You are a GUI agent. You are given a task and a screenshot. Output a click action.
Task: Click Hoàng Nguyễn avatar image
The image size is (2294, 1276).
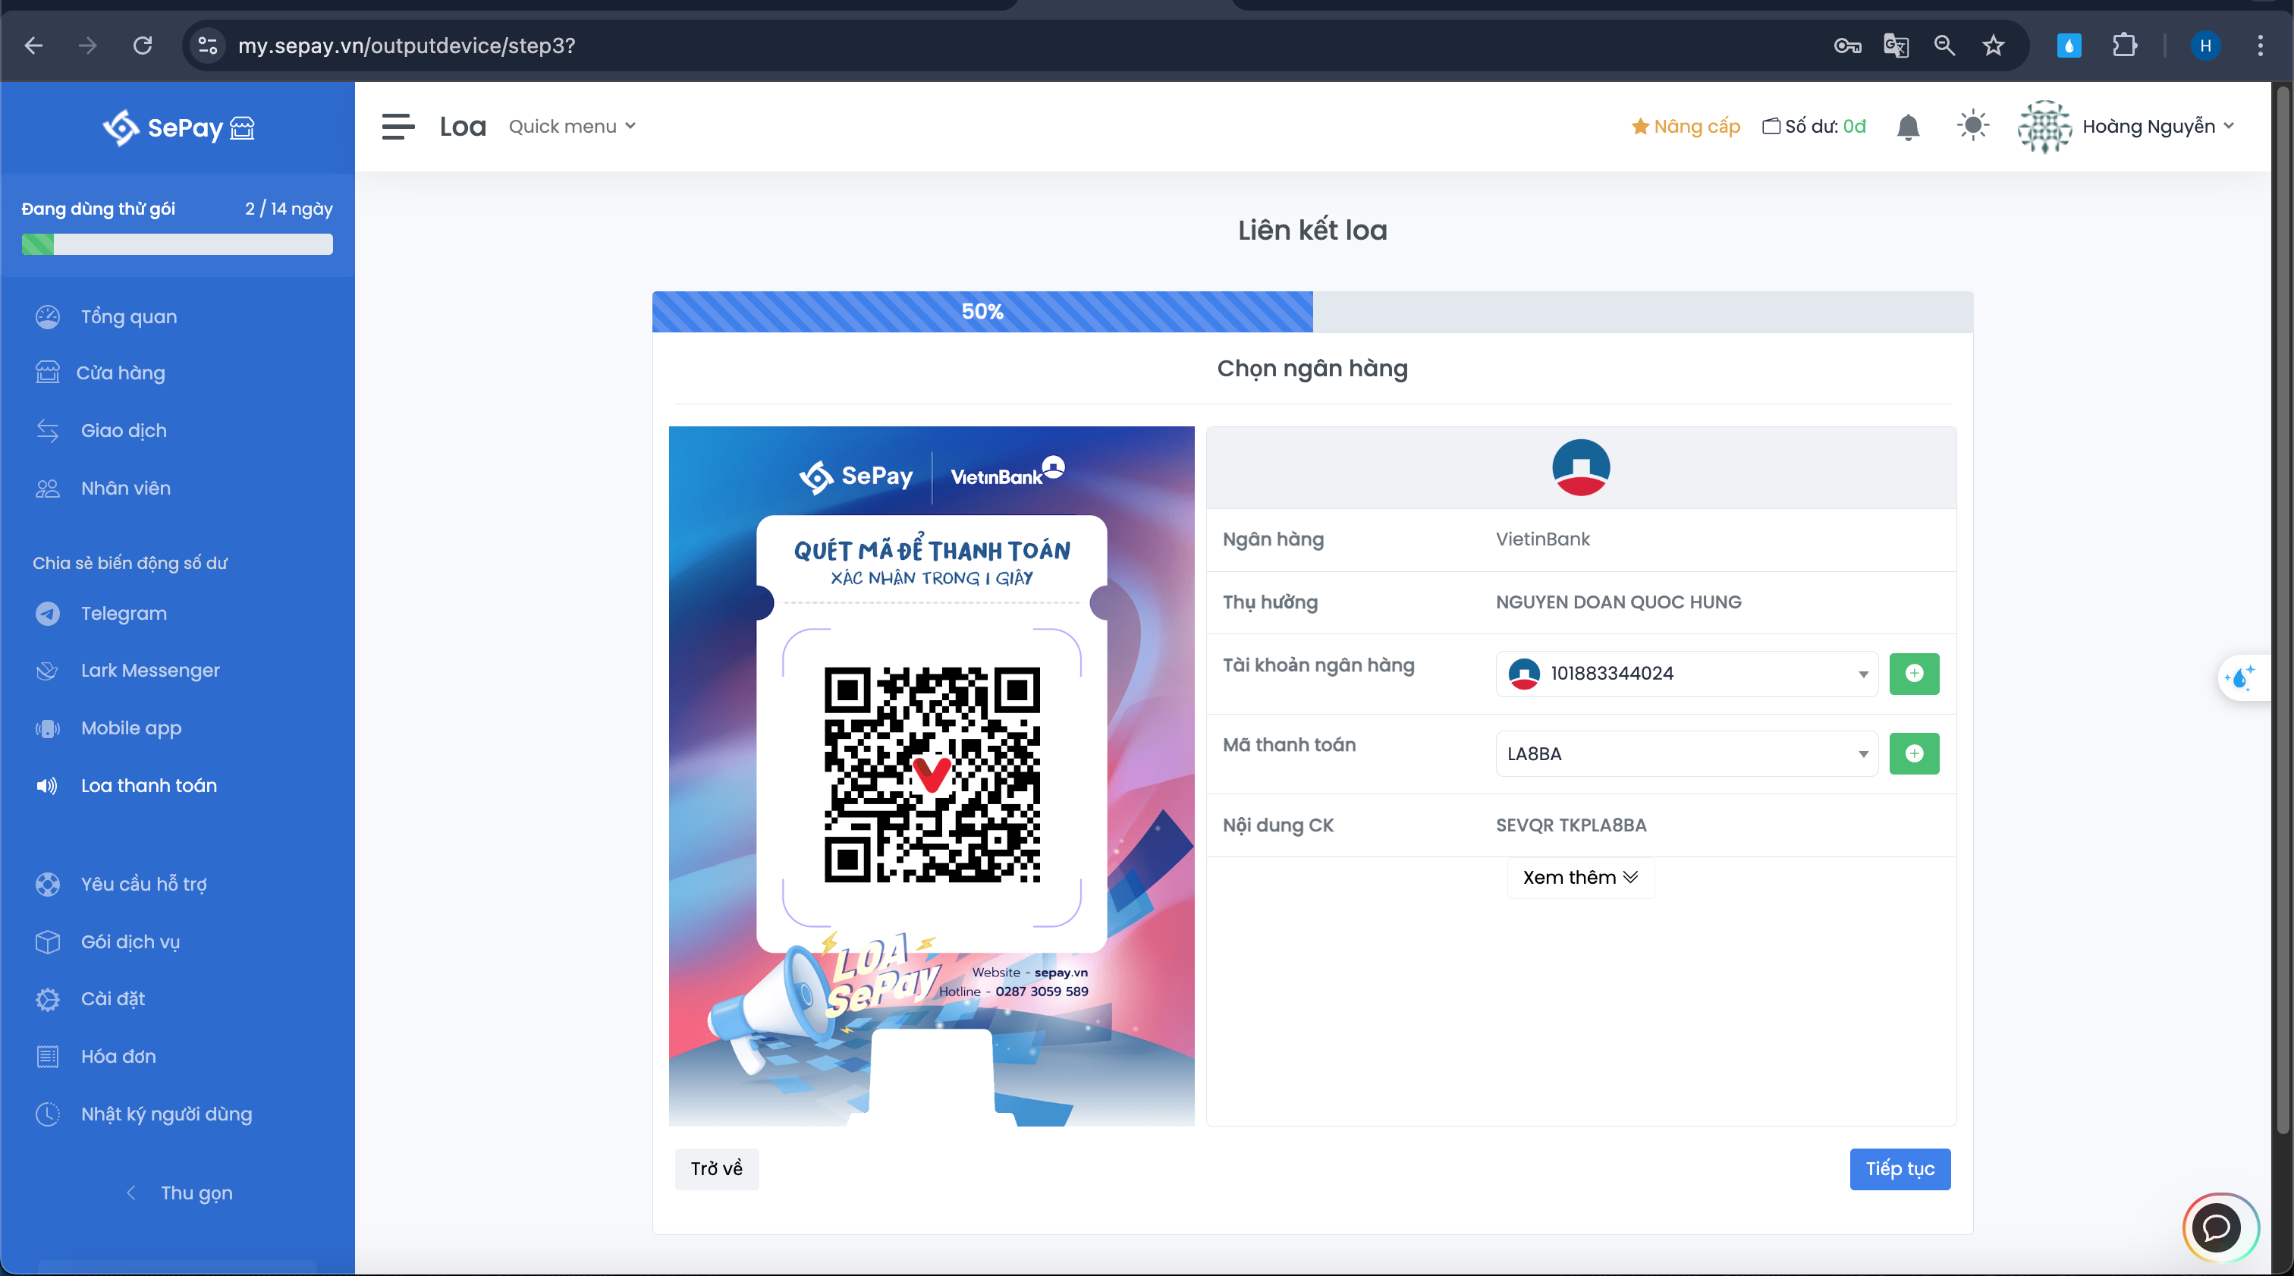[2044, 127]
